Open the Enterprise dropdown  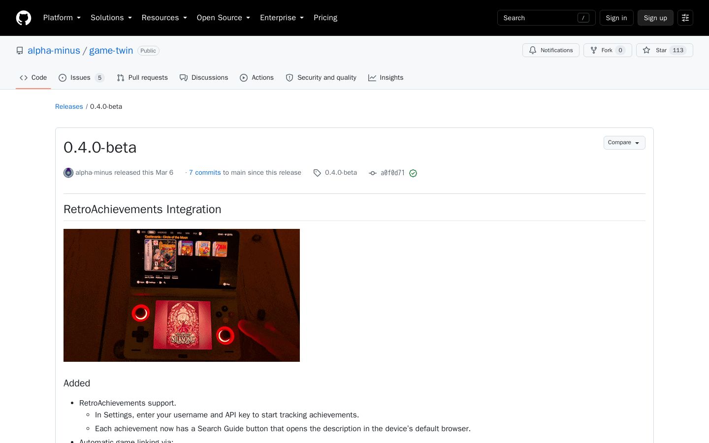pyautogui.click(x=282, y=18)
